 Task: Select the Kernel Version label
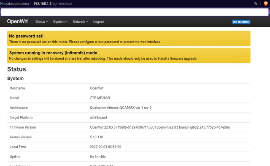click(21, 137)
